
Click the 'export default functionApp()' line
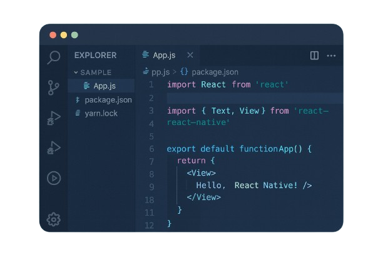239,149
